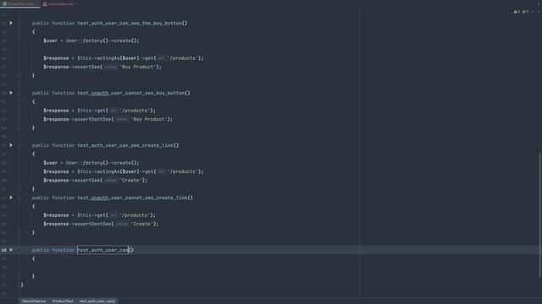Viewport: 542px width, 304px height.
Task: Run test_unauth_user_cannot_see_buy_button via gutter arrow
Action: click(11, 93)
